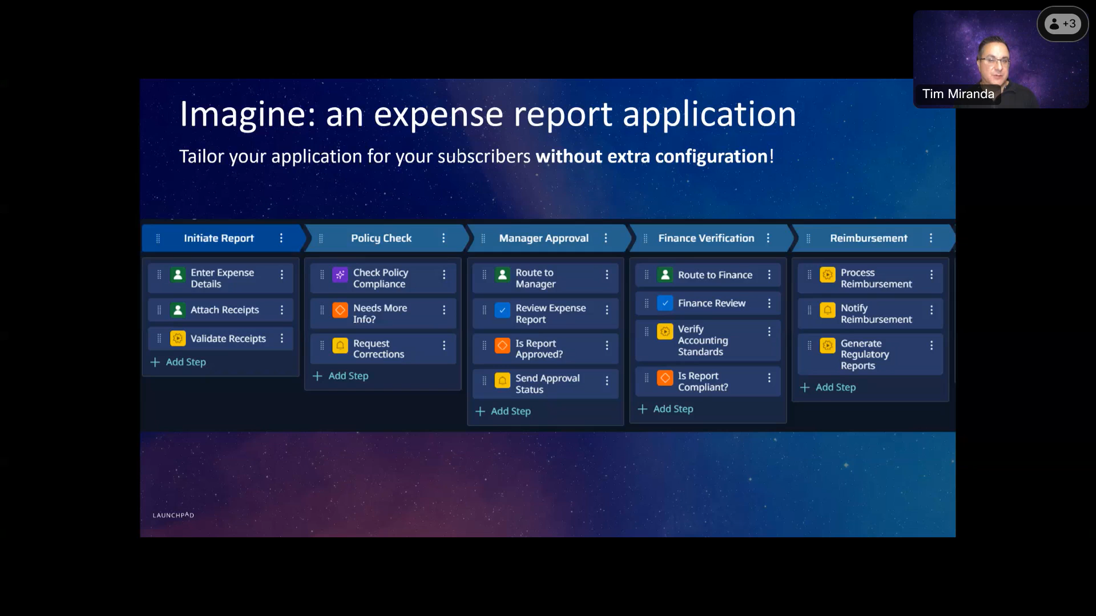Toggle the checkmark on Finance Review

point(665,303)
